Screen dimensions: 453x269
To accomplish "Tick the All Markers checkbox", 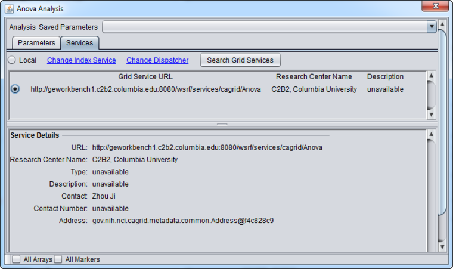I will tap(58, 259).
